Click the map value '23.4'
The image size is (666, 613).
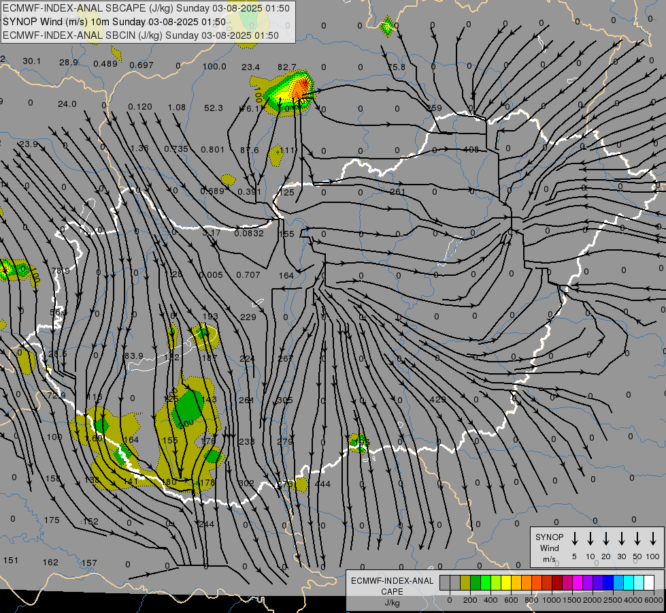[x=250, y=67]
